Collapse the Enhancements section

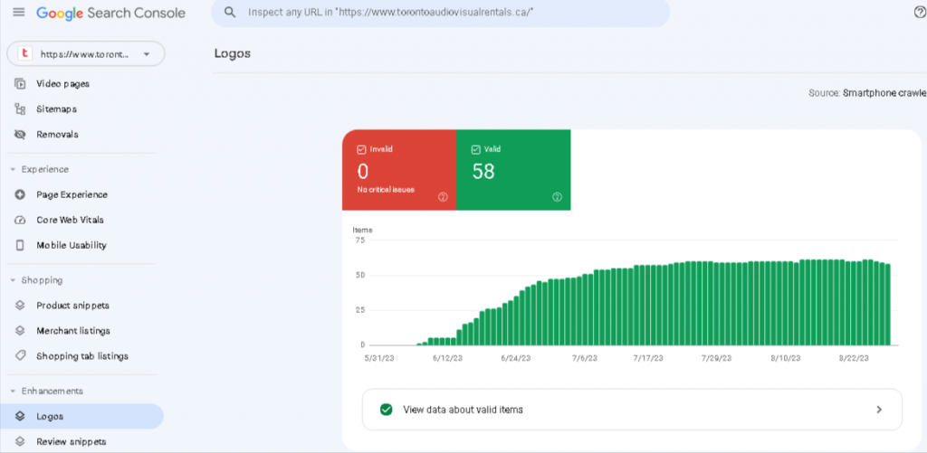click(x=13, y=391)
